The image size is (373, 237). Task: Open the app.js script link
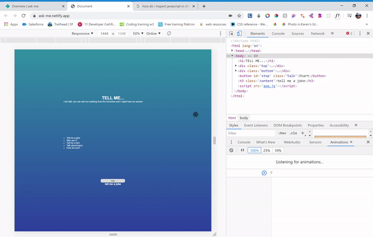point(269,86)
